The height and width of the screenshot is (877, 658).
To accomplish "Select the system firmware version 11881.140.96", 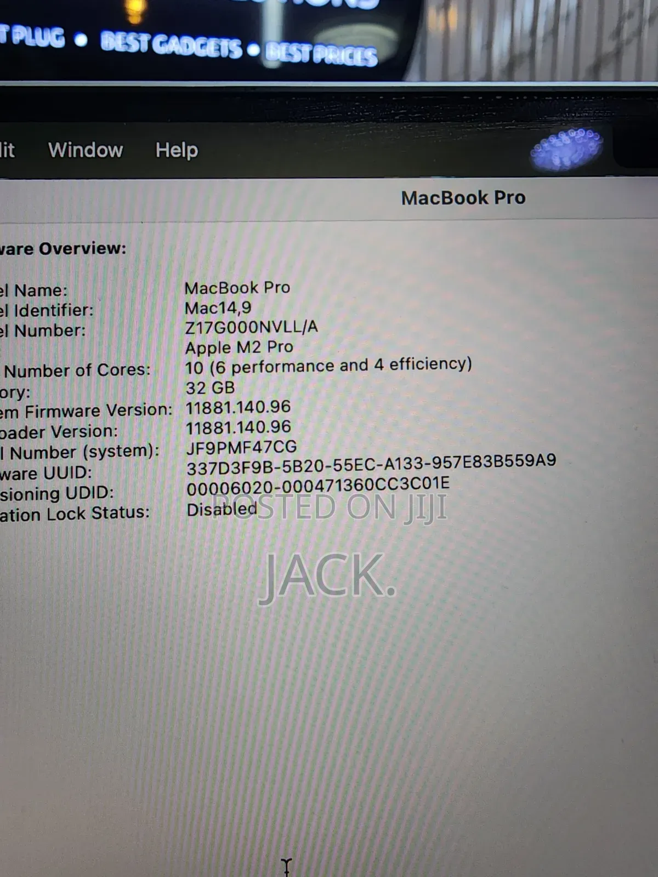I will 238,407.
